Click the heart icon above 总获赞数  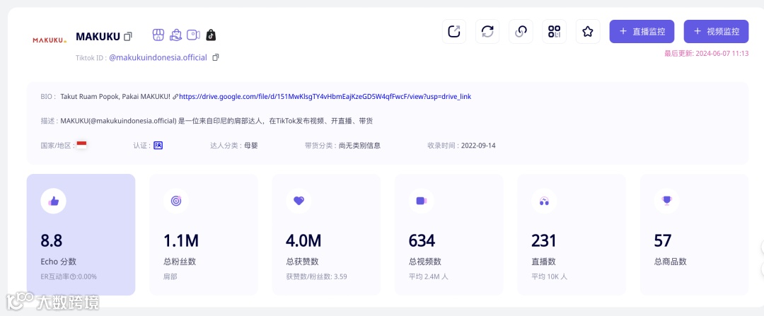tap(299, 201)
